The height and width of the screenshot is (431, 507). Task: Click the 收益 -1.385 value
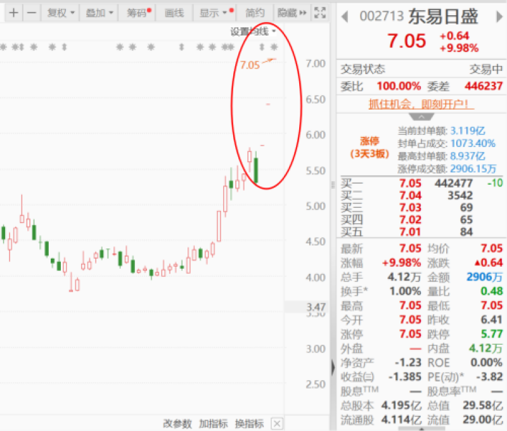[404, 376]
